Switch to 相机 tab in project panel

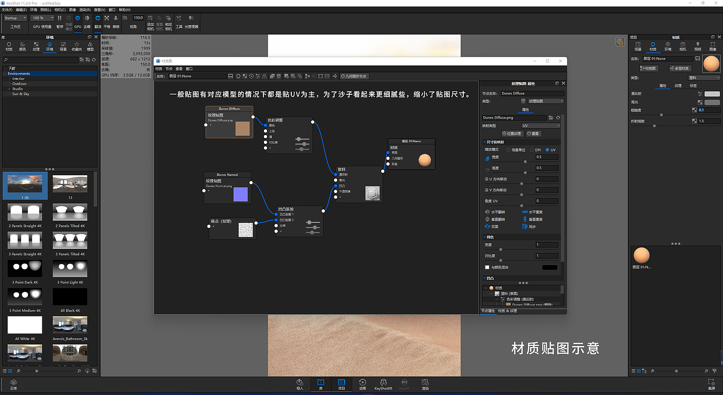click(x=683, y=46)
